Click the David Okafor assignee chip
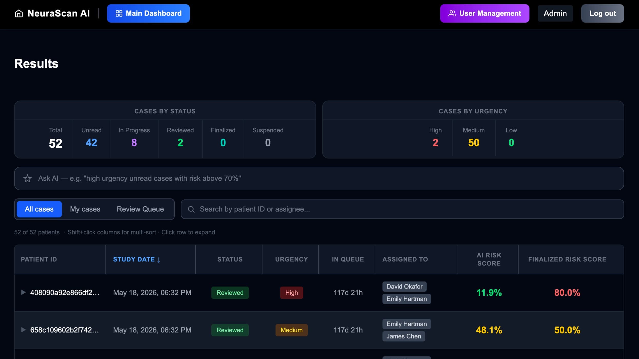 pyautogui.click(x=404, y=286)
